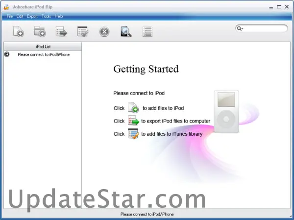Click the Export to computer toolbar icon
294x220 pixels.
click(61, 31)
